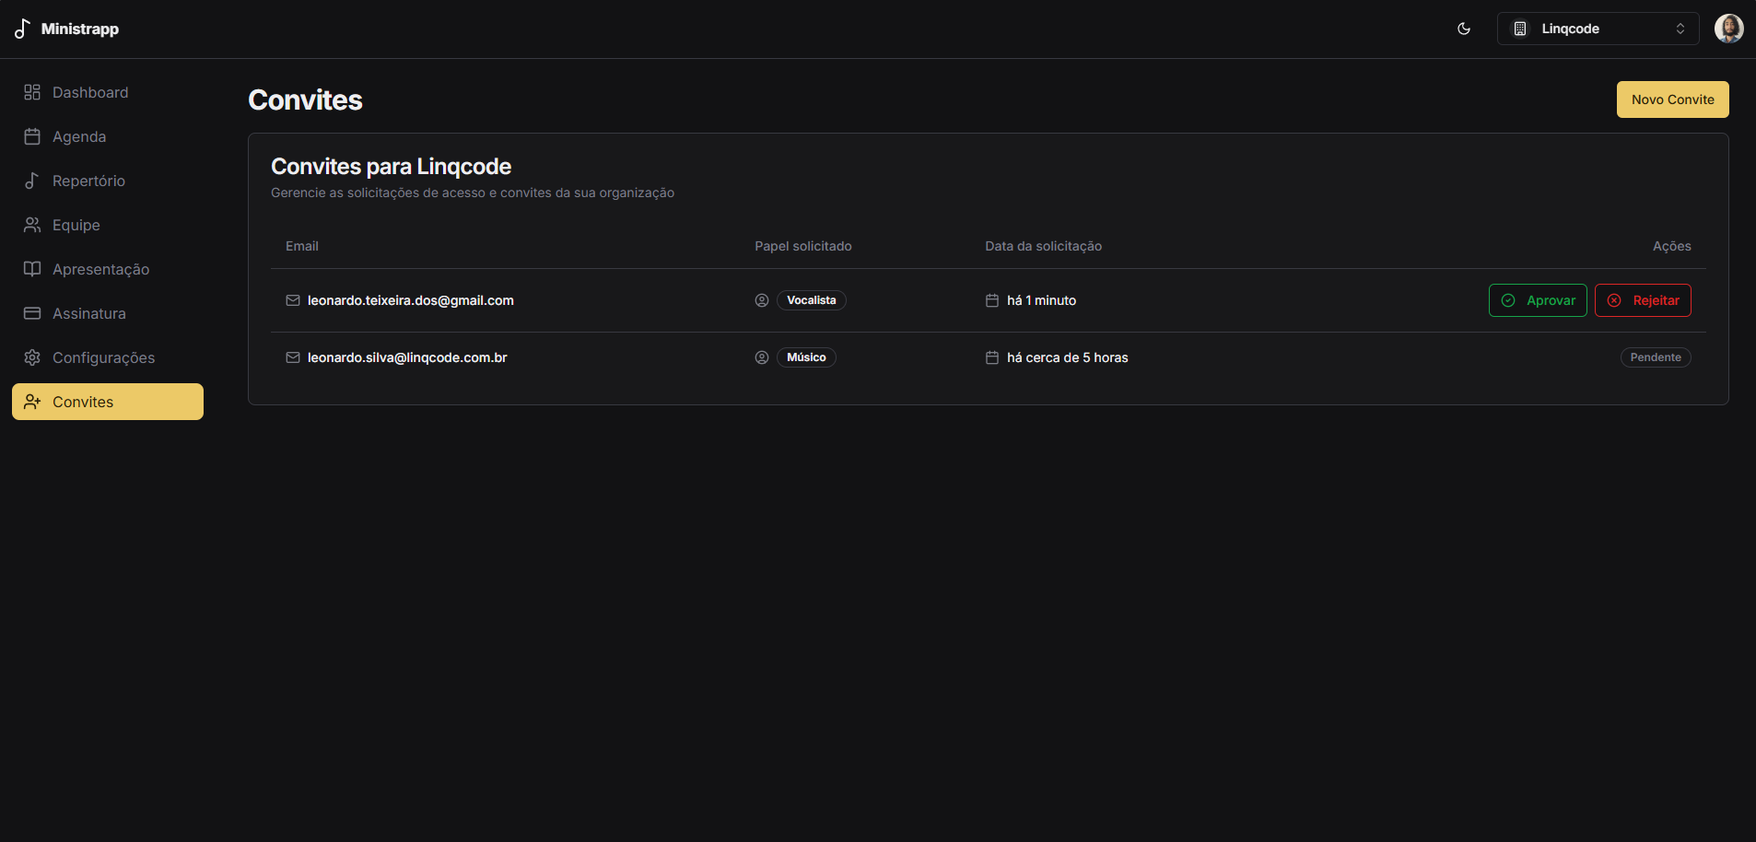Screen dimensions: 1756x842
Task: Reject the leonardo.teixeira.dos invite request
Action: click(1643, 300)
